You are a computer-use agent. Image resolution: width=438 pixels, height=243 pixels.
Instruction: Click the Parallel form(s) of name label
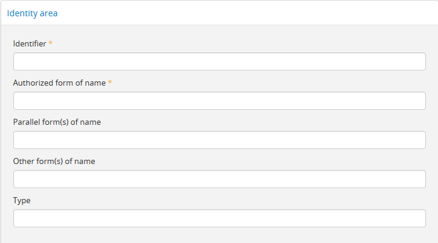57,122
